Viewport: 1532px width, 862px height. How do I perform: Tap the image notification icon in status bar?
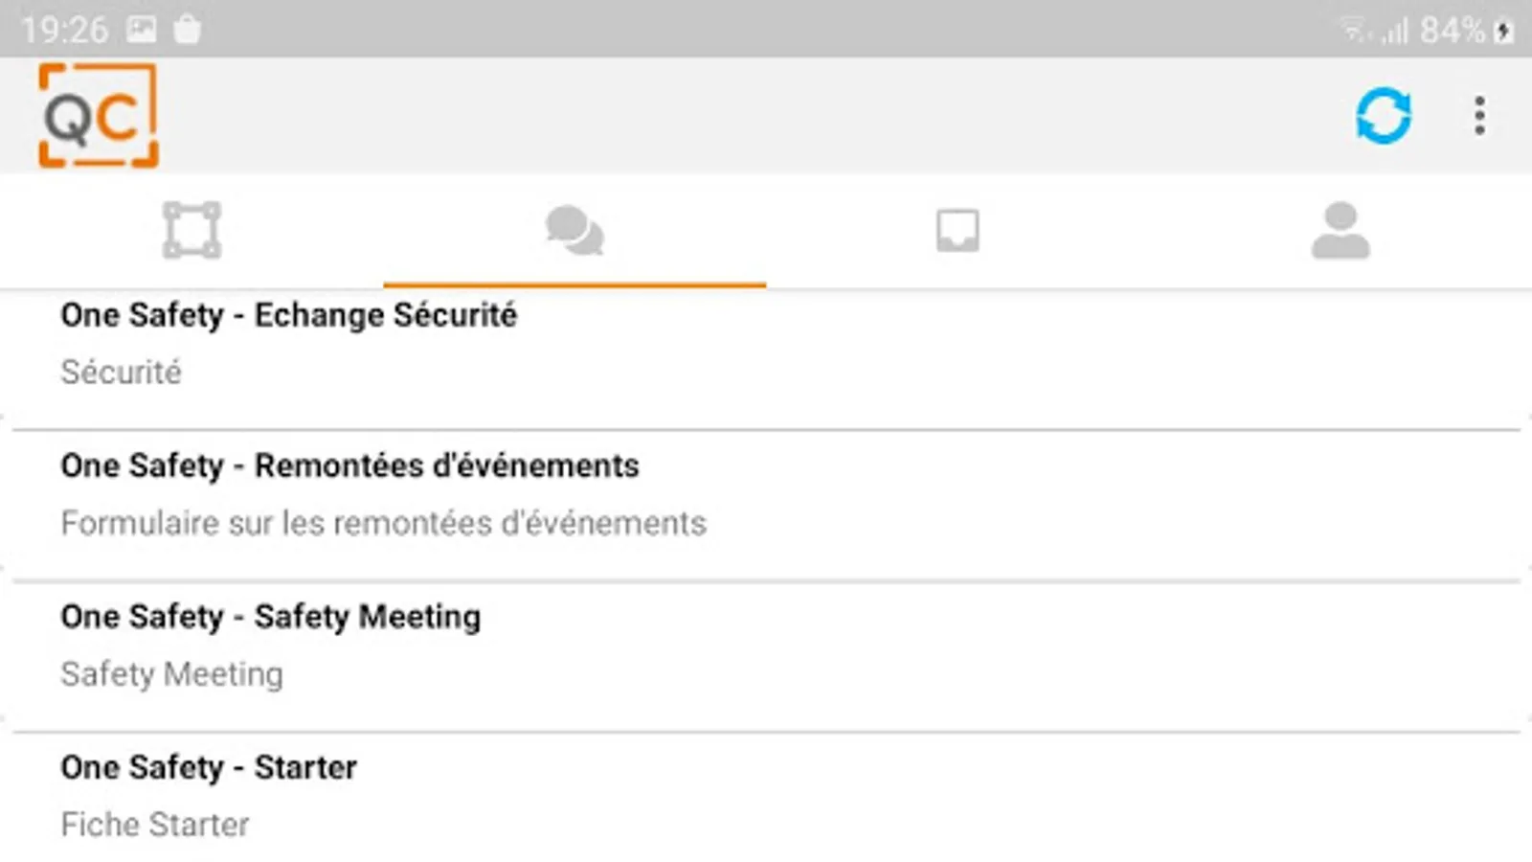(142, 30)
